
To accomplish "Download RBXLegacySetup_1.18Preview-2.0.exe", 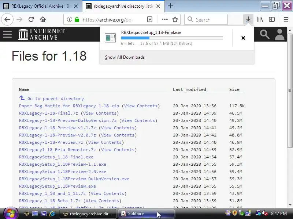I will [x=63, y=171].
